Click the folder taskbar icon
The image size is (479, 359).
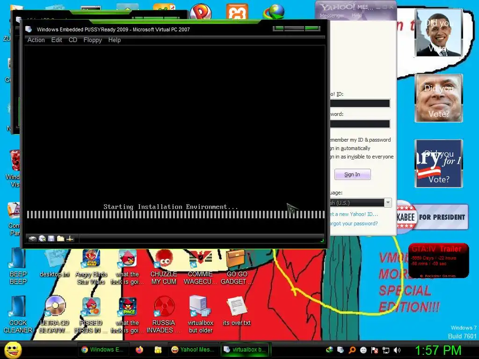point(158,350)
